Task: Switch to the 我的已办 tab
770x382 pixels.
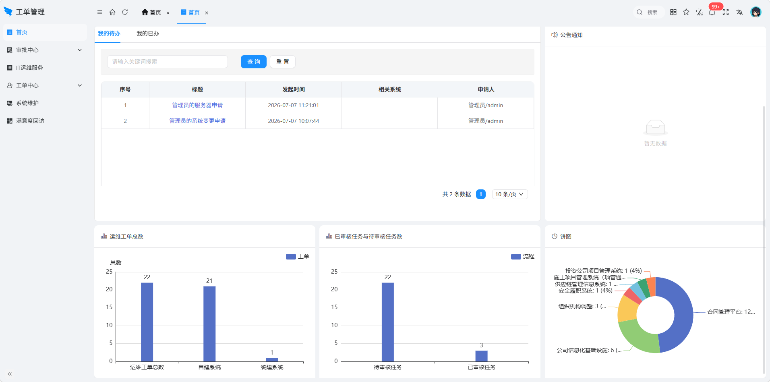Action: point(148,33)
